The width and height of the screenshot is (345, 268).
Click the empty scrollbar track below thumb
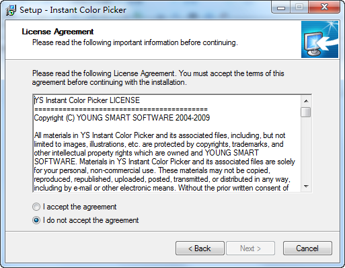[x=306, y=149]
